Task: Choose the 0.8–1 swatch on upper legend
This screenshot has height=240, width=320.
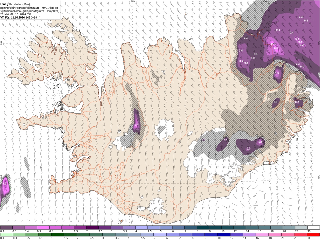Action: pos(55,228)
